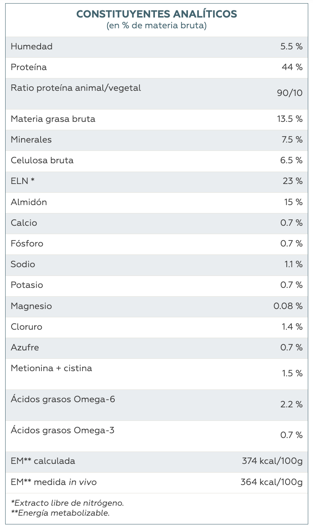313x528 pixels.
Task: Click the Proteína 44 % value
Action: pyautogui.click(x=292, y=67)
